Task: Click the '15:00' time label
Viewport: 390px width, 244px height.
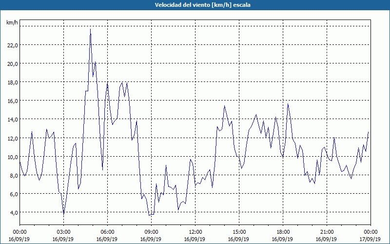Action: click(239, 232)
